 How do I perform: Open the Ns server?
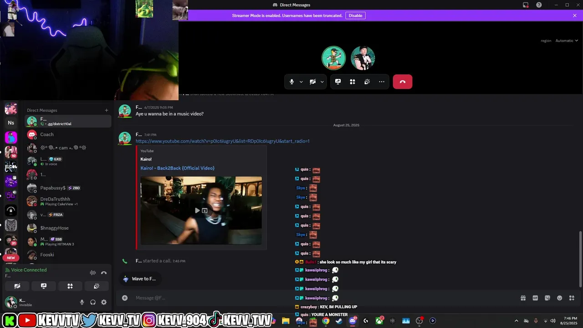pos(11,123)
